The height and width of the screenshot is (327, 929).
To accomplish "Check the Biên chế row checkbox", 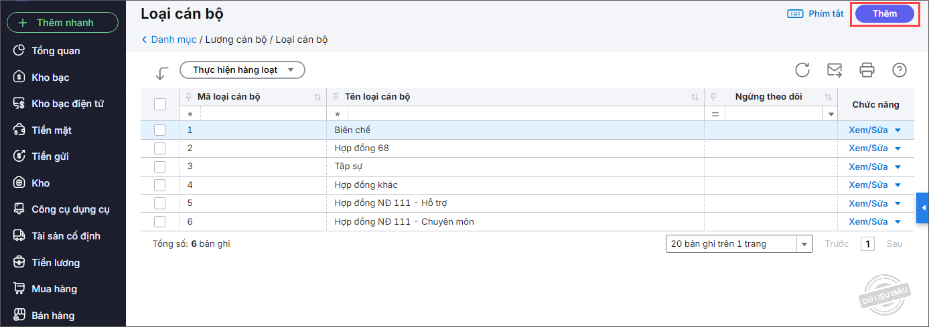I will coord(160,130).
